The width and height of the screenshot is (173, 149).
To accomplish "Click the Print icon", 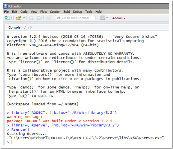I will pos(49,18).
